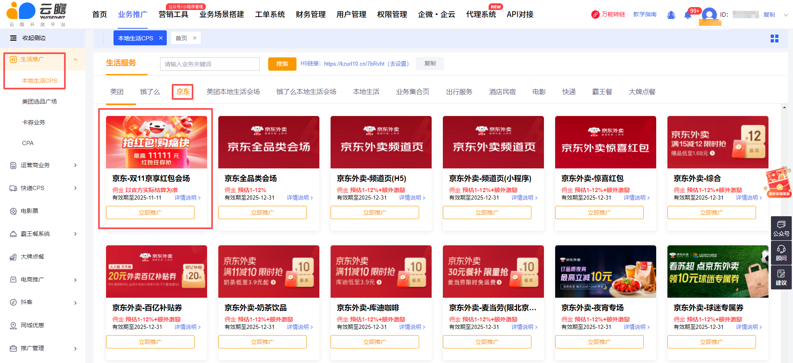Open the 建议 feedback widget
793x363 pixels.
781,277
